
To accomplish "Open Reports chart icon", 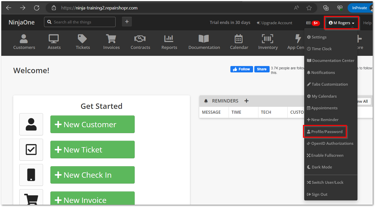I will 169,39.
